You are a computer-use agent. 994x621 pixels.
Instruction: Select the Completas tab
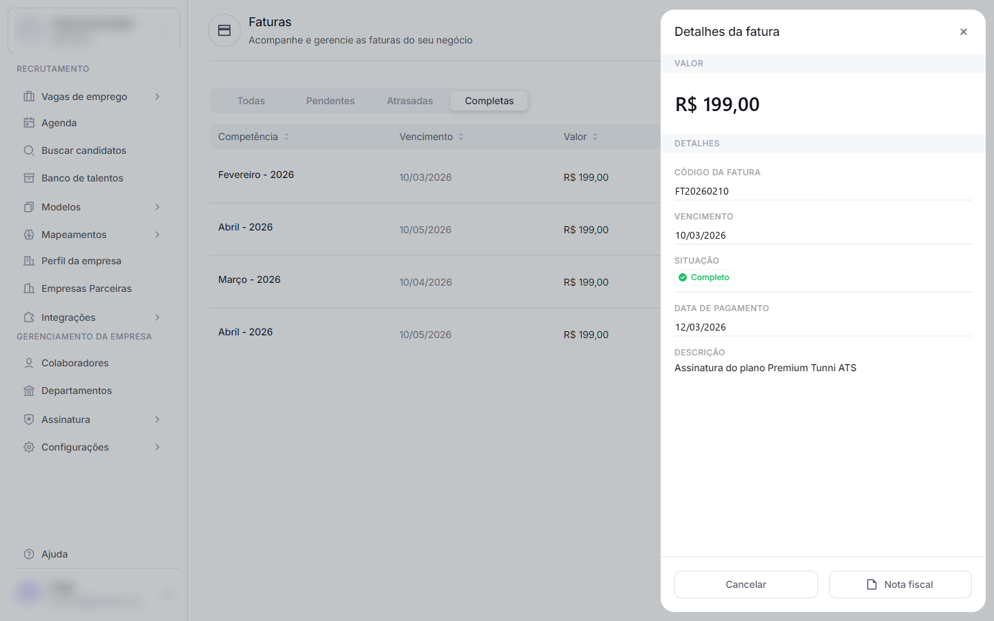[x=489, y=101]
